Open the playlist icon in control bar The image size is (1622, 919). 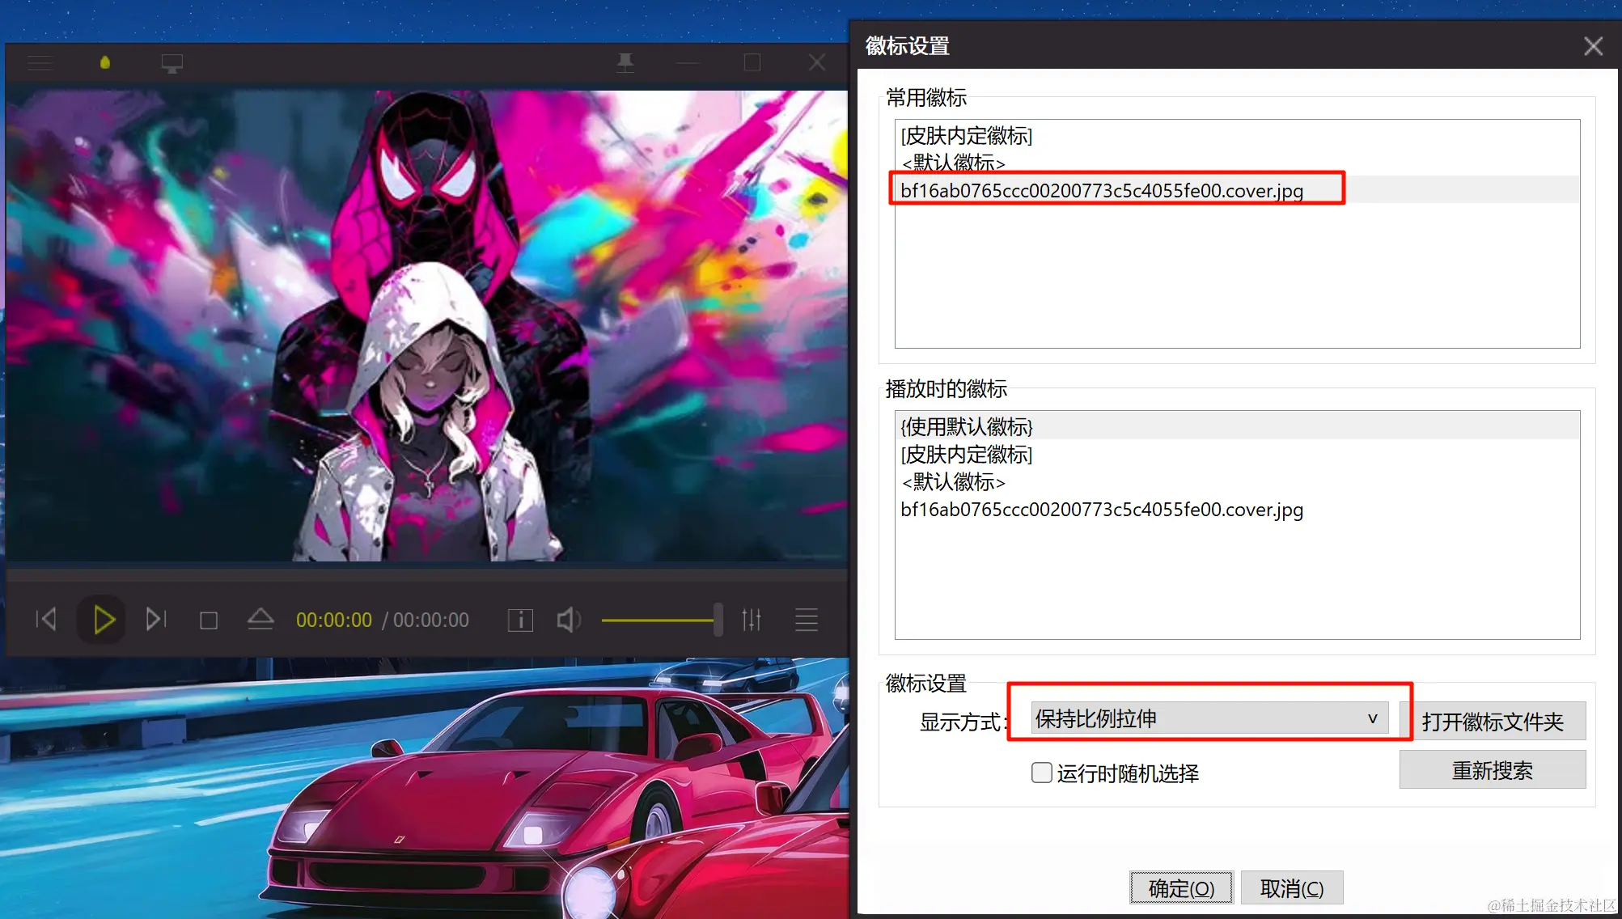pyautogui.click(x=806, y=620)
